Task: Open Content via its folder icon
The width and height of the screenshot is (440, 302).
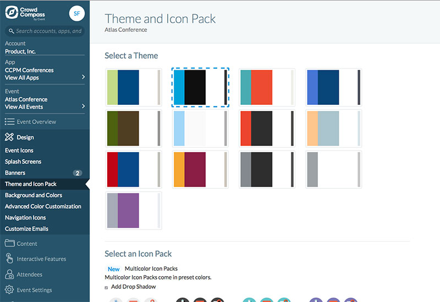Action: pos(9,244)
